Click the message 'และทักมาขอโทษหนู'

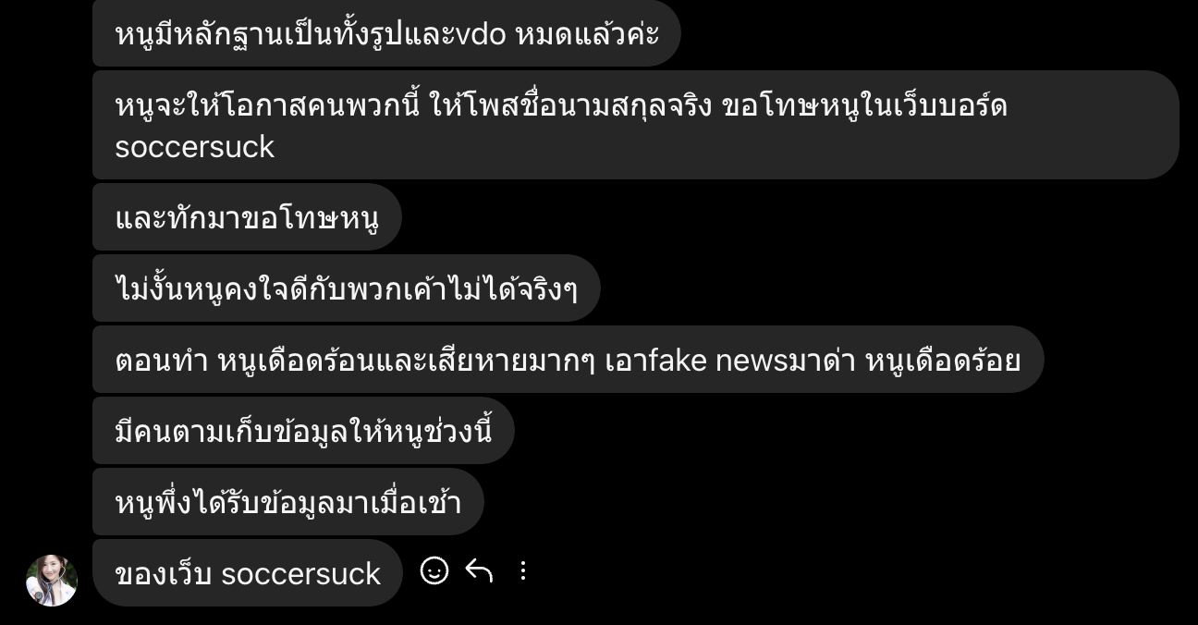tap(247, 217)
